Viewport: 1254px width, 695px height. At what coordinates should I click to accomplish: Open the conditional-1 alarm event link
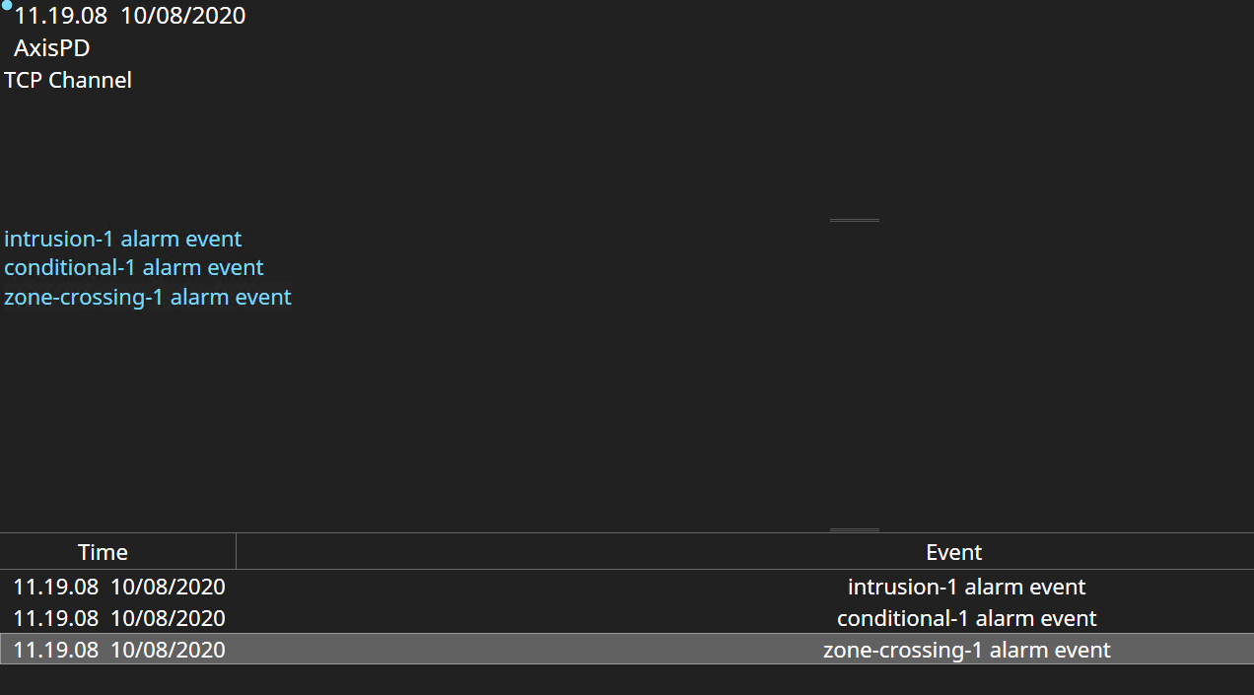coord(134,268)
